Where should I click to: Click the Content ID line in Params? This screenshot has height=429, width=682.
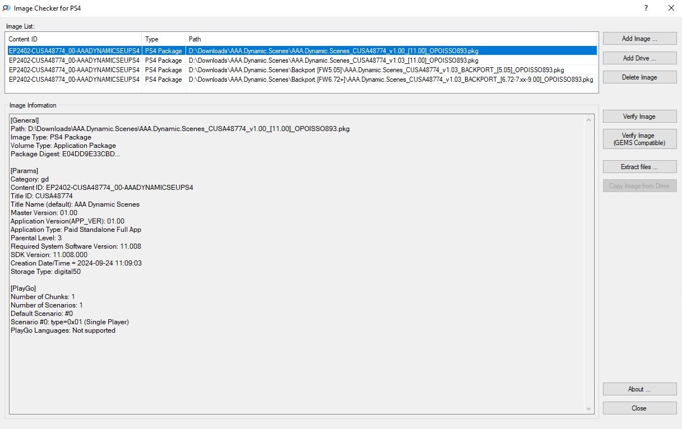102,188
